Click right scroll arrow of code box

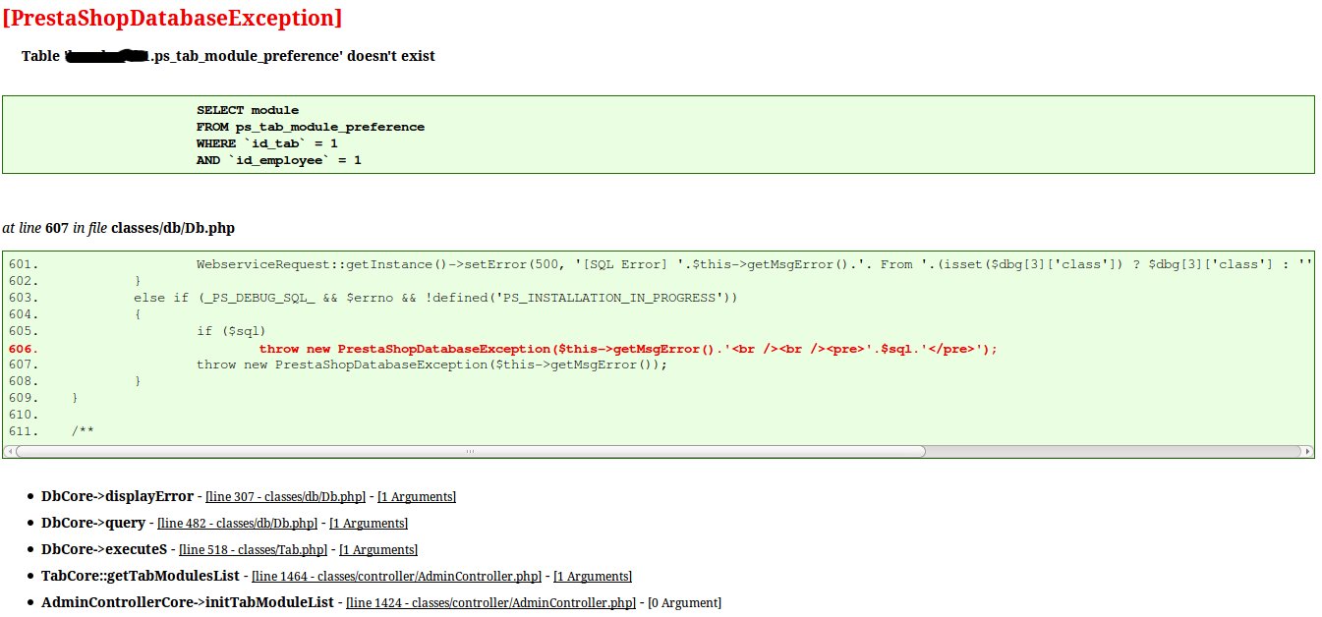pyautogui.click(x=1307, y=451)
